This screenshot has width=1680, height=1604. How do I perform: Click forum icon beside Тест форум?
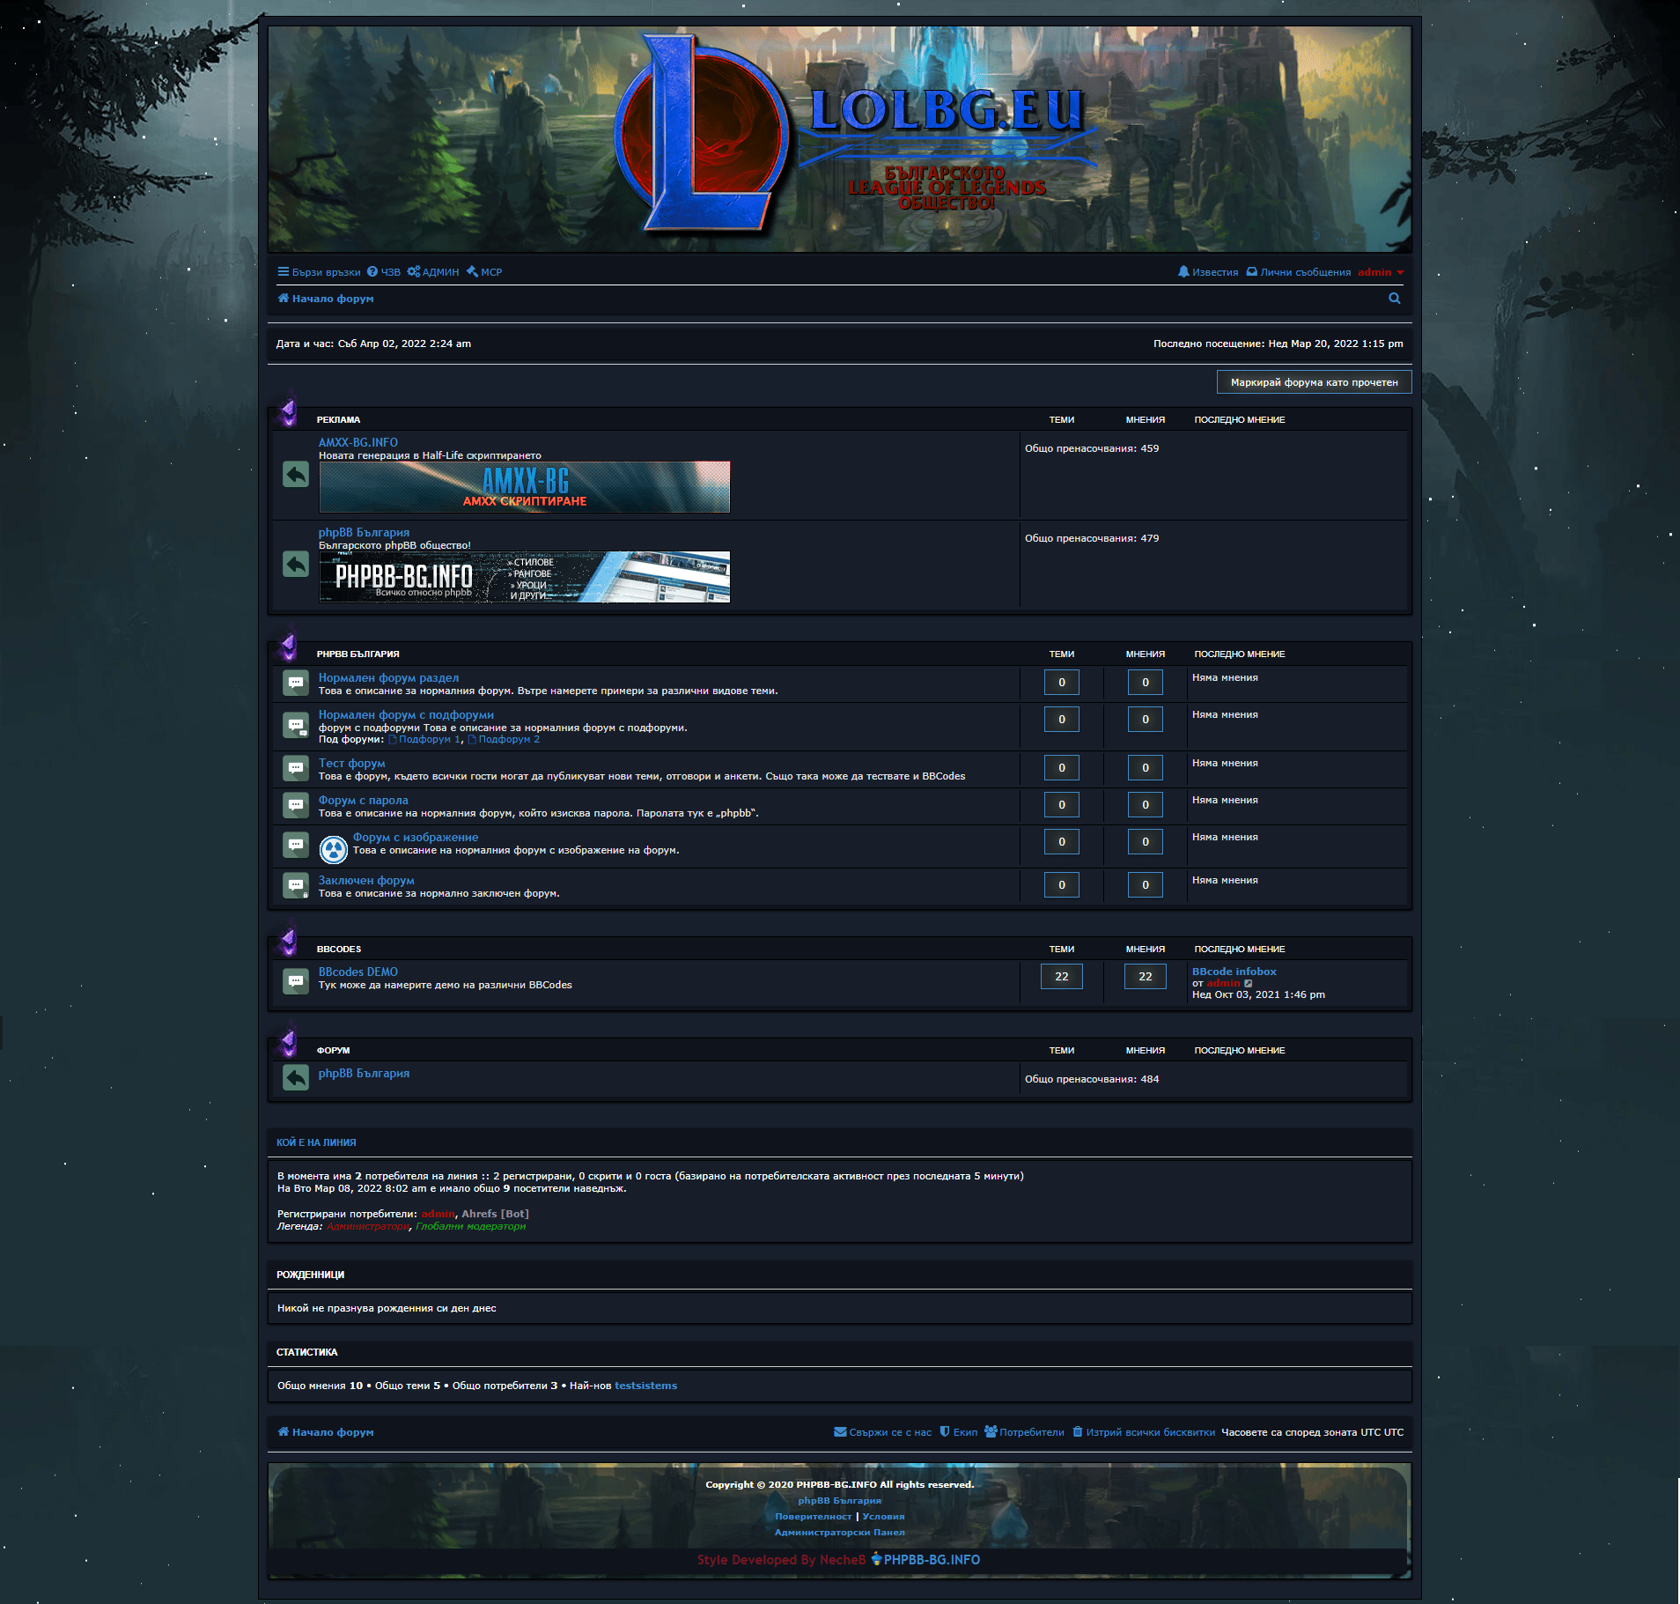[x=296, y=768]
